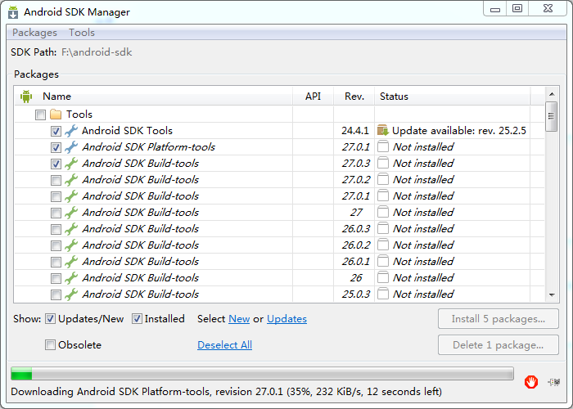The image size is (573, 409).
Task: Select Updates link
Action: tap(286, 319)
